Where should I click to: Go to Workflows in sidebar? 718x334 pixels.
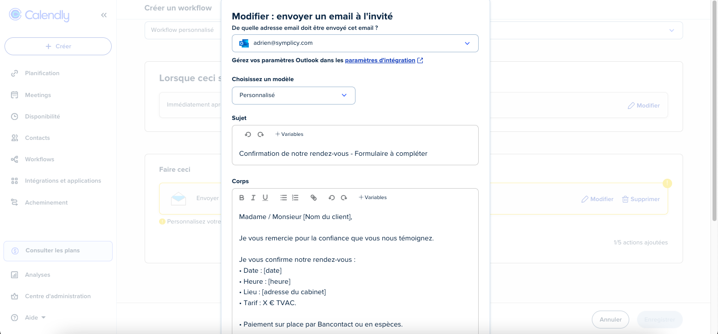click(x=39, y=159)
